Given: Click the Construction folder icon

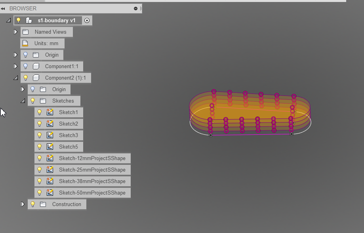Looking at the screenshot, I should 43,204.
